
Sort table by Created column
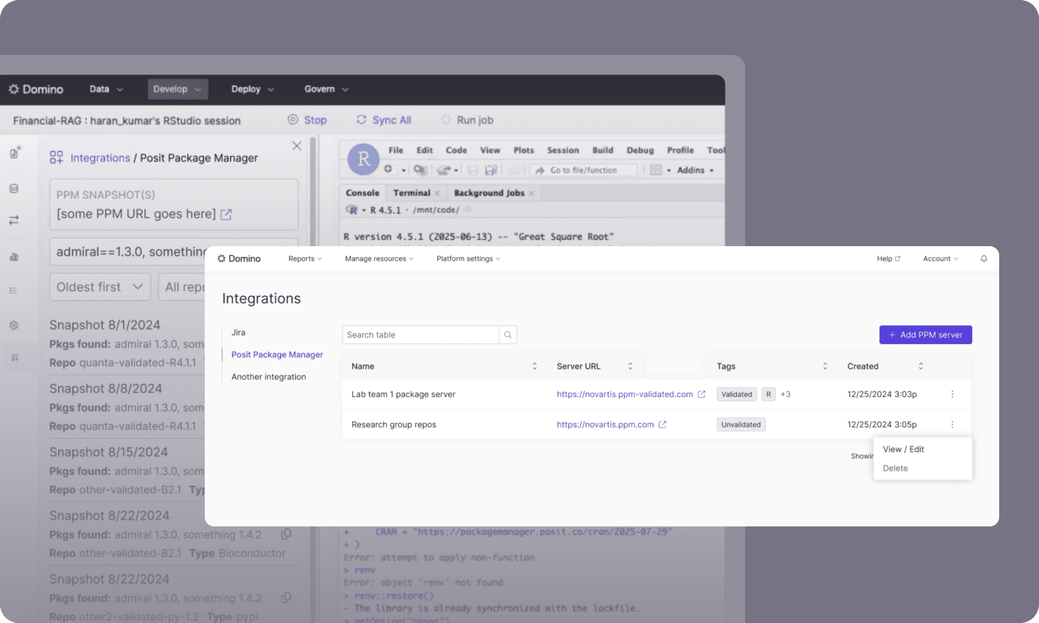click(921, 366)
